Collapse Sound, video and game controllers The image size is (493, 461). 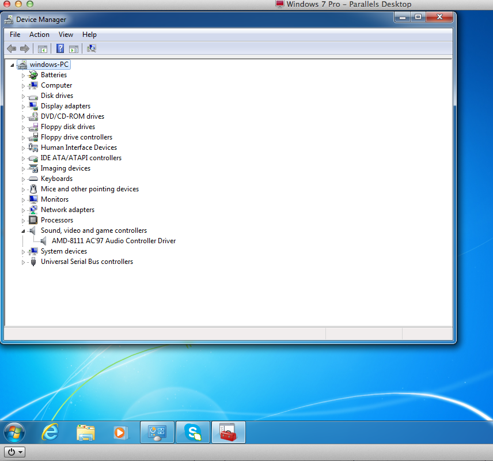coord(23,231)
